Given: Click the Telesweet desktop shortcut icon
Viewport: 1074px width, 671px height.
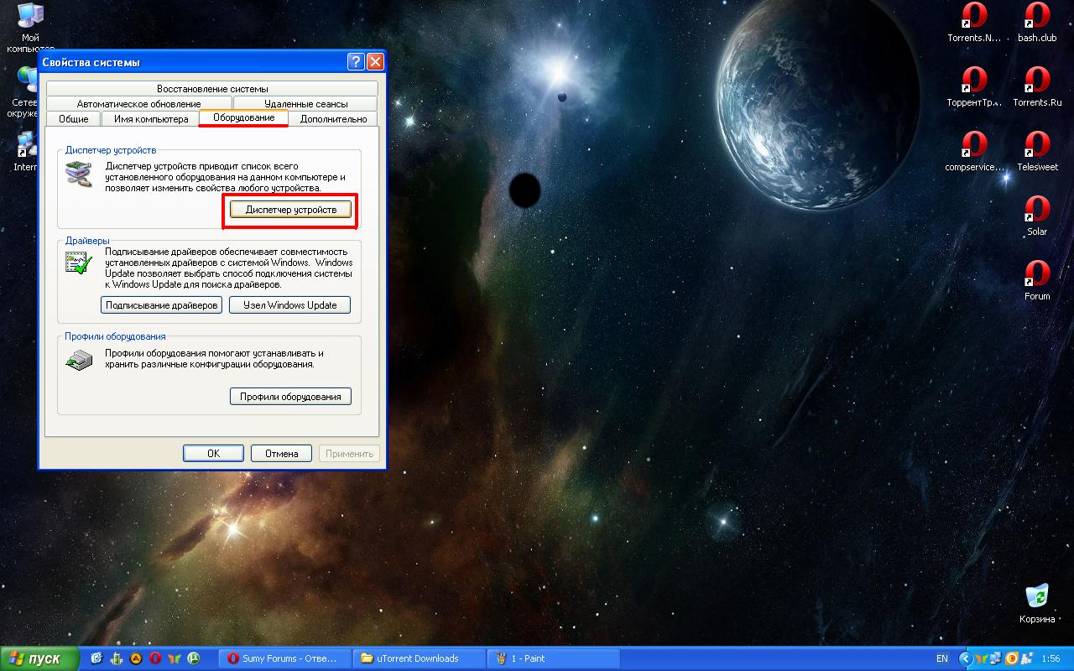Looking at the screenshot, I should 1037,145.
